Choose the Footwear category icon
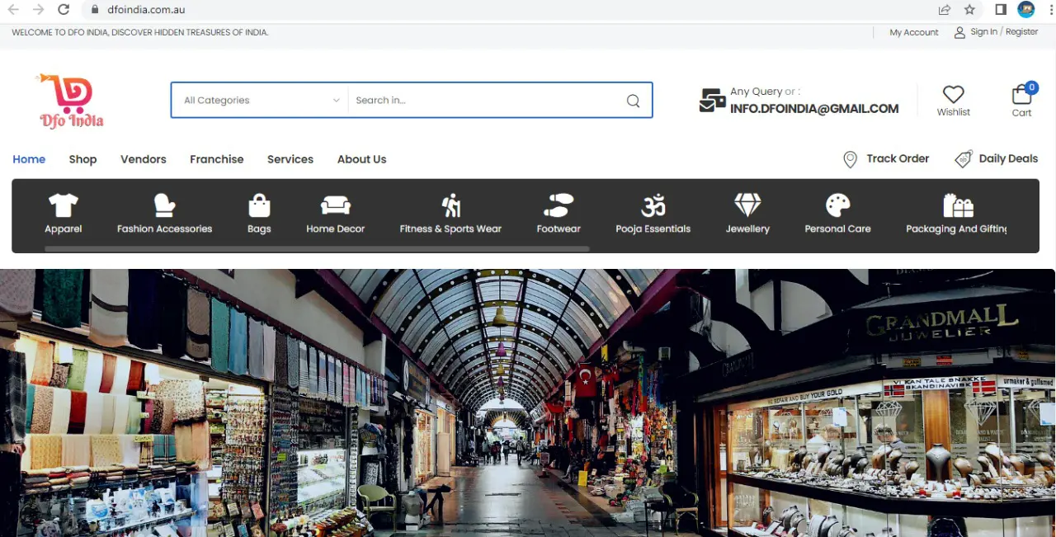The height and width of the screenshot is (537, 1056). coord(559,205)
